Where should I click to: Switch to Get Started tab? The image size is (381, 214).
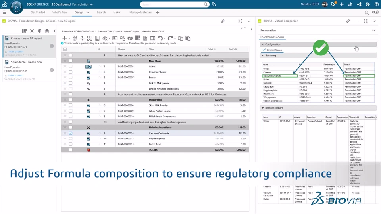38,12
